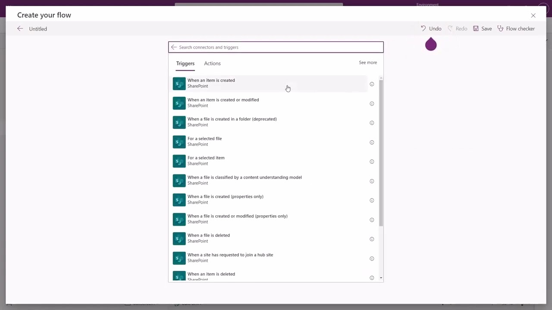Viewport: 552px width, 310px height.
Task: Save the flow
Action: [482, 28]
